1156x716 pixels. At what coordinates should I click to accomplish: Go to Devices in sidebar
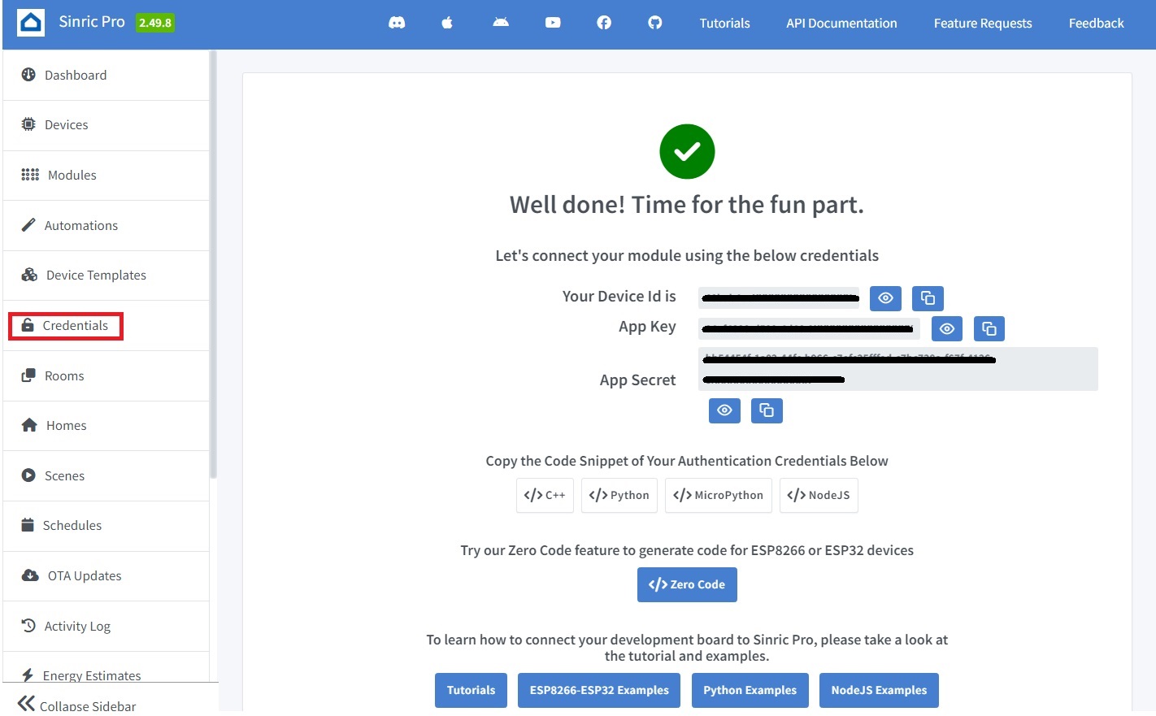(66, 125)
